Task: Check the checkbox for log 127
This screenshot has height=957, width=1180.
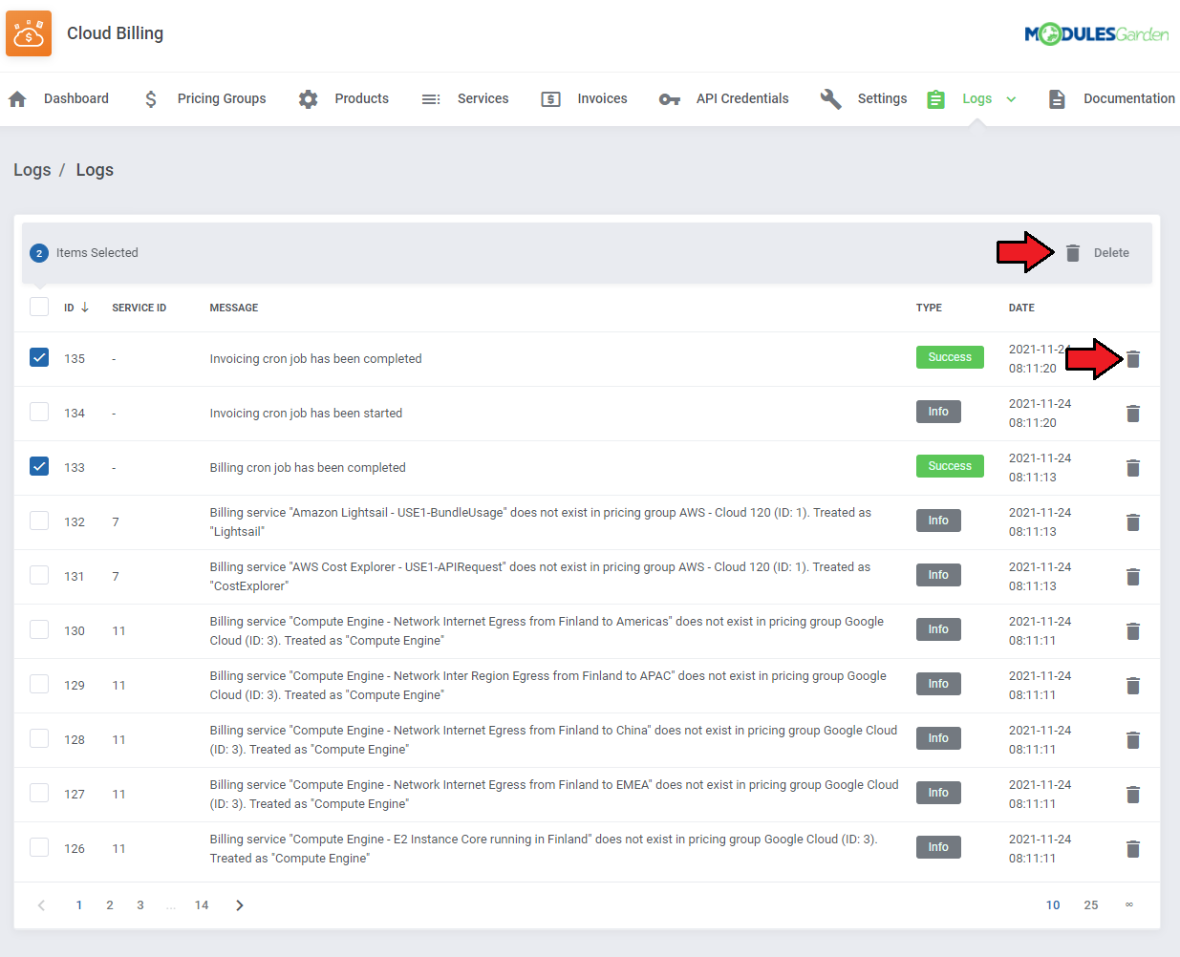Action: pyautogui.click(x=39, y=793)
